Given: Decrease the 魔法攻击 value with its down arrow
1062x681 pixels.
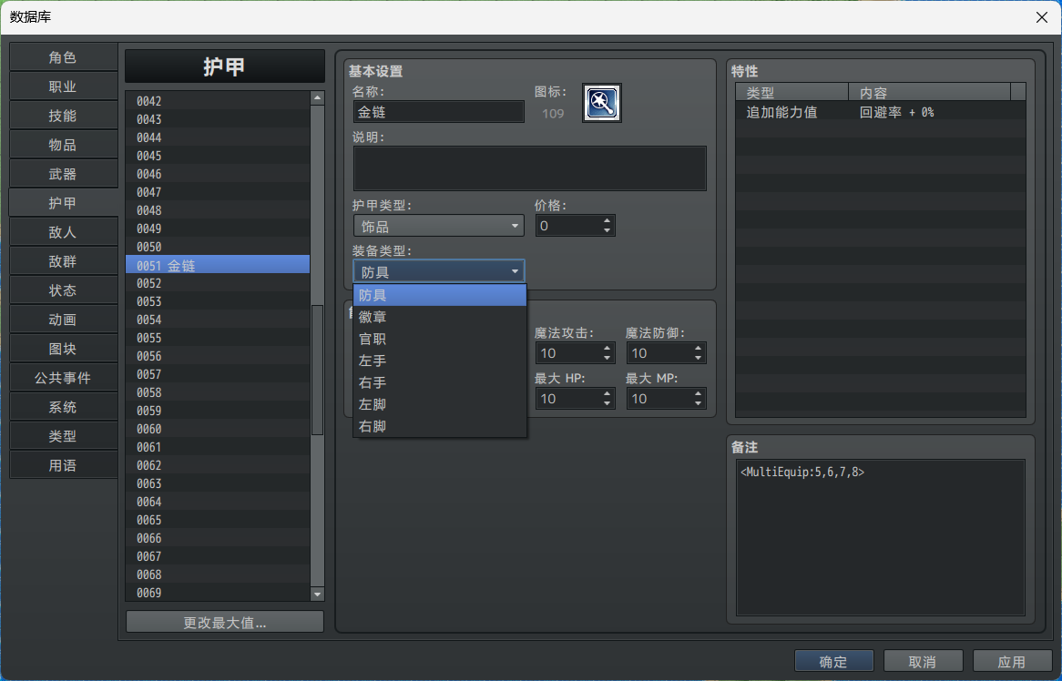Looking at the screenshot, I should point(607,358).
